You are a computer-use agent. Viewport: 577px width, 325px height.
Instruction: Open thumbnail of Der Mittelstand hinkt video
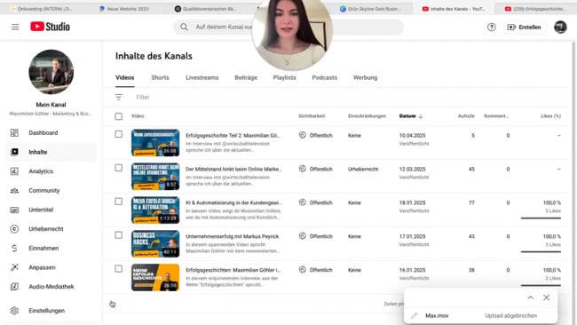[155, 177]
